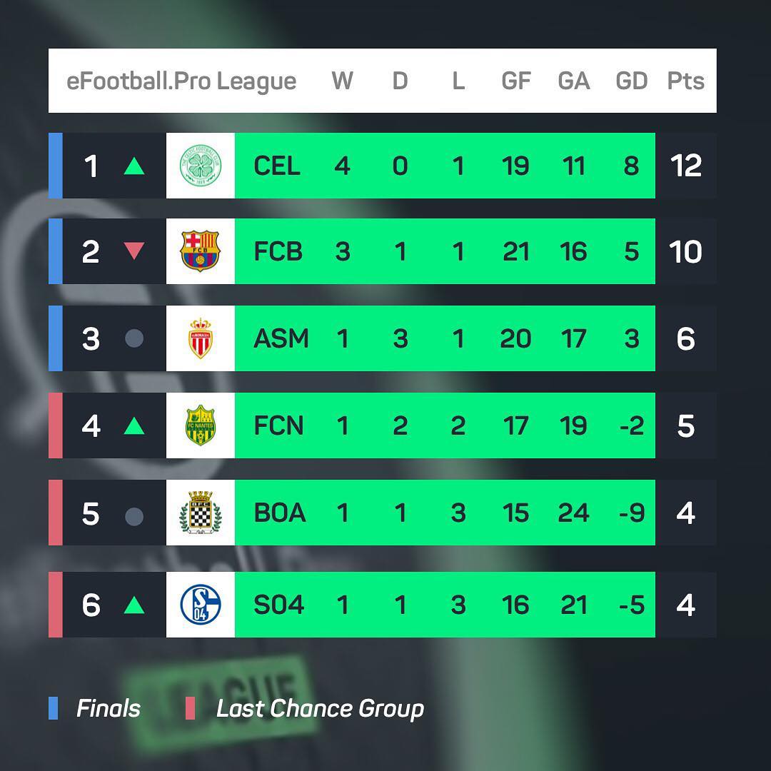Click green up arrow beside rank 1

tap(133, 166)
